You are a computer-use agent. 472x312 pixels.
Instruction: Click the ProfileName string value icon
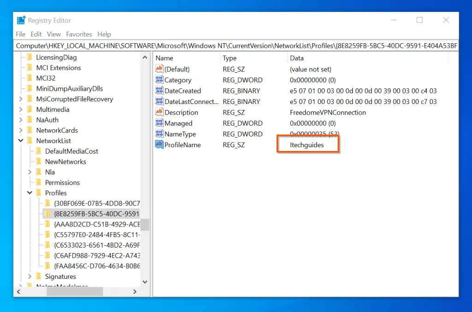pos(159,145)
